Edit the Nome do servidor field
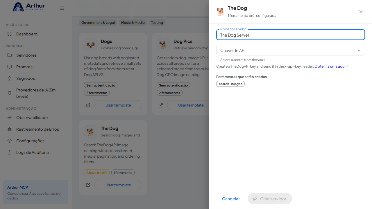 click(291, 35)
